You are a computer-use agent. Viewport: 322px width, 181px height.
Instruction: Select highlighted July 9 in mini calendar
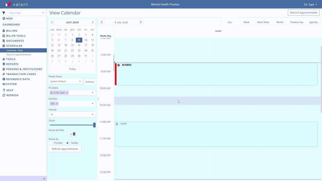click(x=79, y=40)
